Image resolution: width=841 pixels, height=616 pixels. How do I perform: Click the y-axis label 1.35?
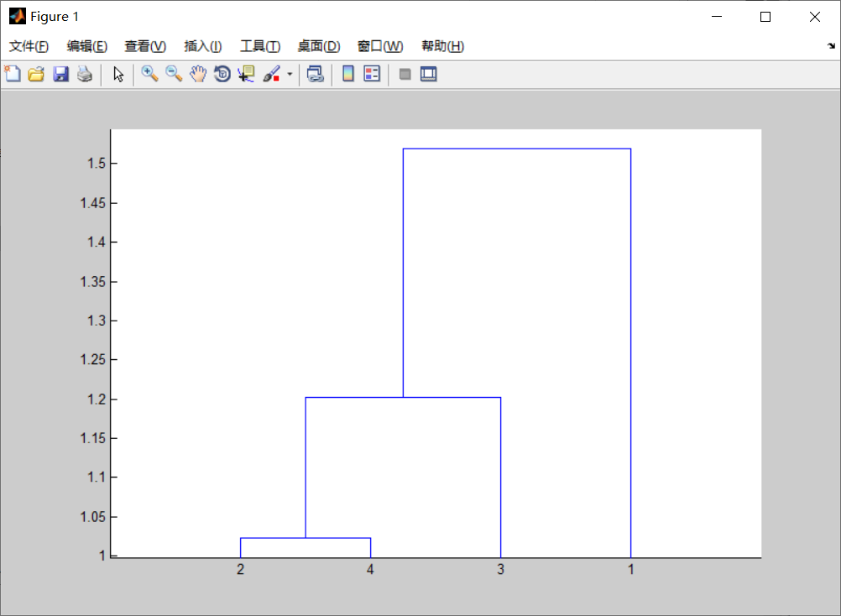point(93,281)
